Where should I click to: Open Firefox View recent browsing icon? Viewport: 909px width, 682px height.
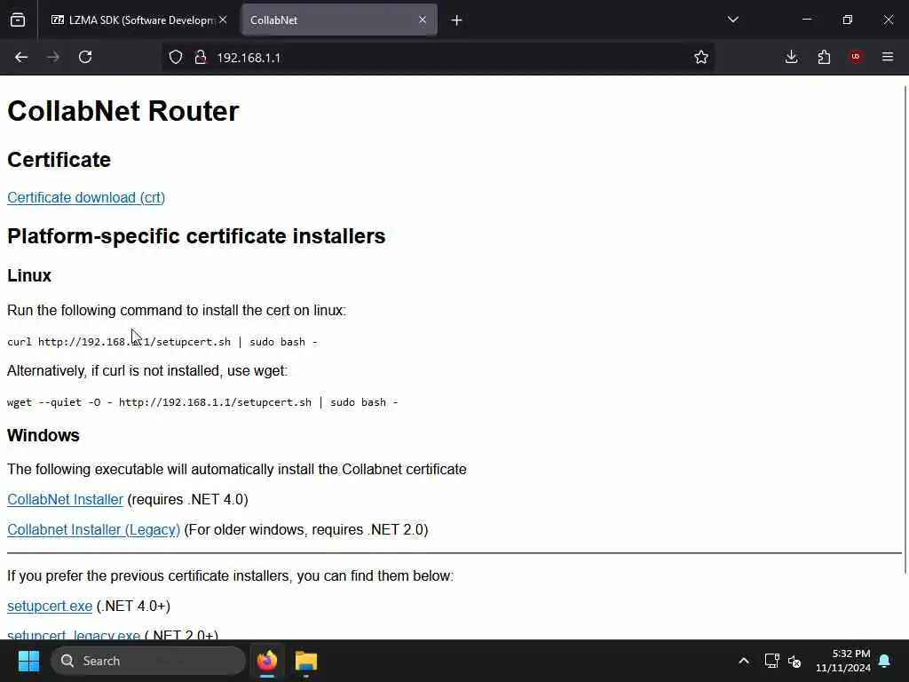[18, 20]
